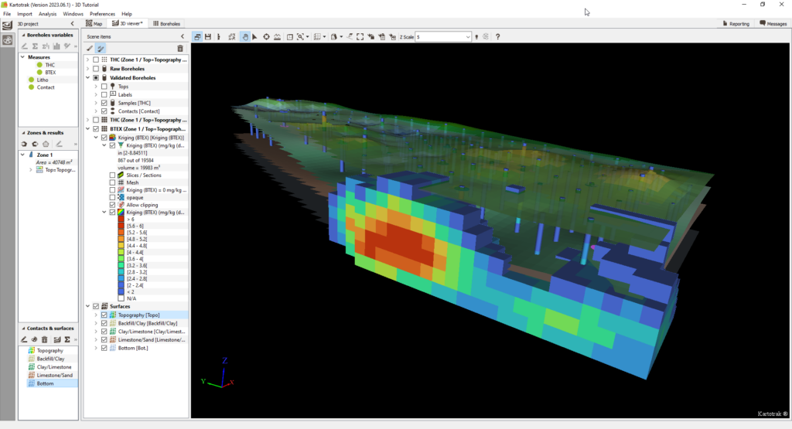Click the top icon in the left sidebar
This screenshot has width=792, height=429.
coord(8,26)
